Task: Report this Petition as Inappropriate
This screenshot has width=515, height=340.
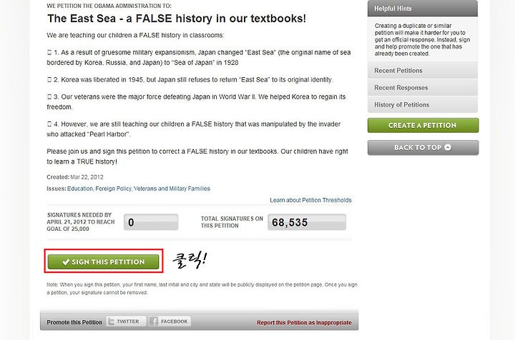Action: 304,323
